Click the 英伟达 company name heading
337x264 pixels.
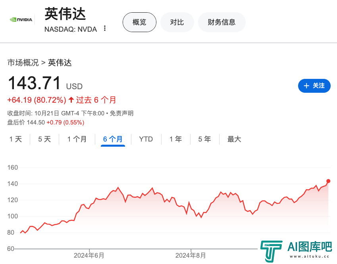tap(65, 14)
